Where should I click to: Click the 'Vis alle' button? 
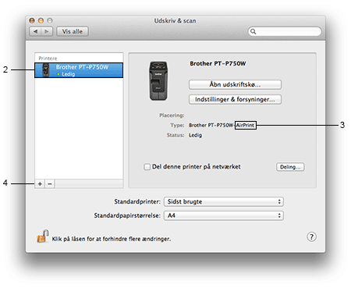tap(73, 31)
